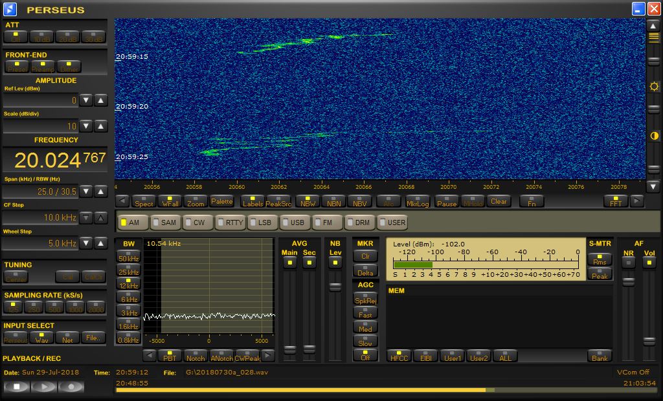The height and width of the screenshot is (401, 663).
Task: Adjust the AVG Main slider
Action: coord(289,349)
